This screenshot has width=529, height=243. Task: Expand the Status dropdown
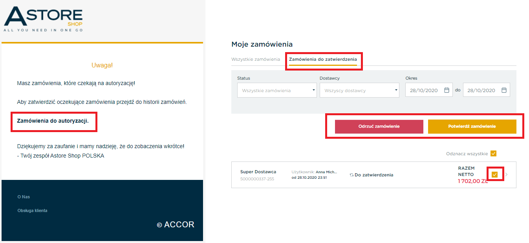point(277,90)
